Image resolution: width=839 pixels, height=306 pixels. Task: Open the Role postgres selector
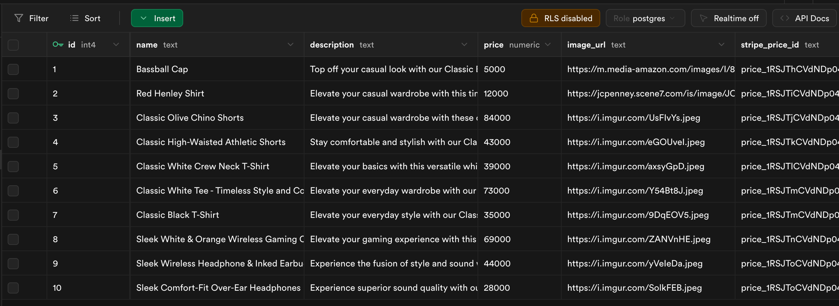pyautogui.click(x=645, y=18)
